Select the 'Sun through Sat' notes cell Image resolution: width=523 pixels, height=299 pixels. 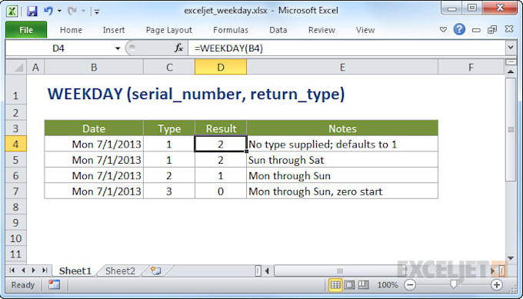click(342, 160)
